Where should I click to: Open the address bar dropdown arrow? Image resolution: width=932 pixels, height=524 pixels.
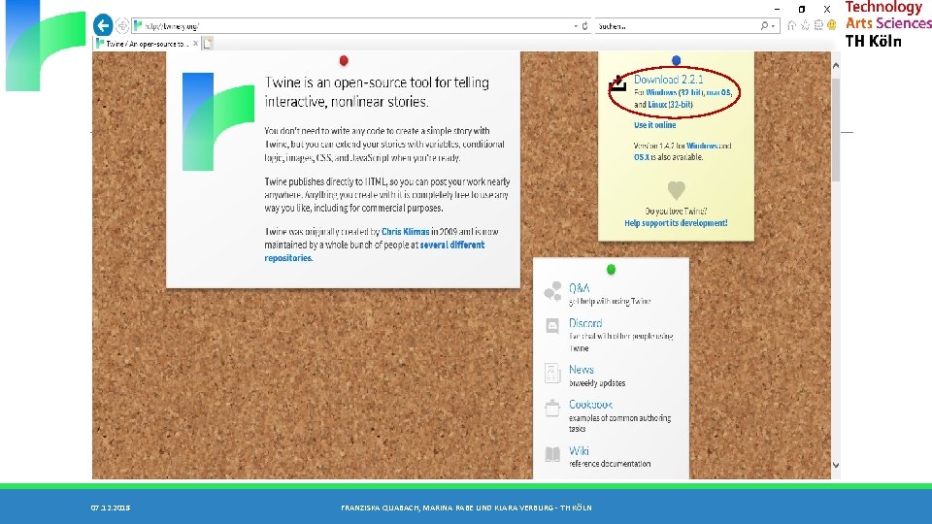tap(576, 26)
